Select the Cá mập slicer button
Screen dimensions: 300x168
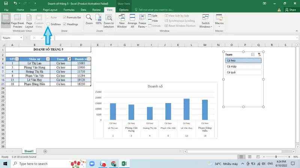pyautogui.click(x=243, y=66)
